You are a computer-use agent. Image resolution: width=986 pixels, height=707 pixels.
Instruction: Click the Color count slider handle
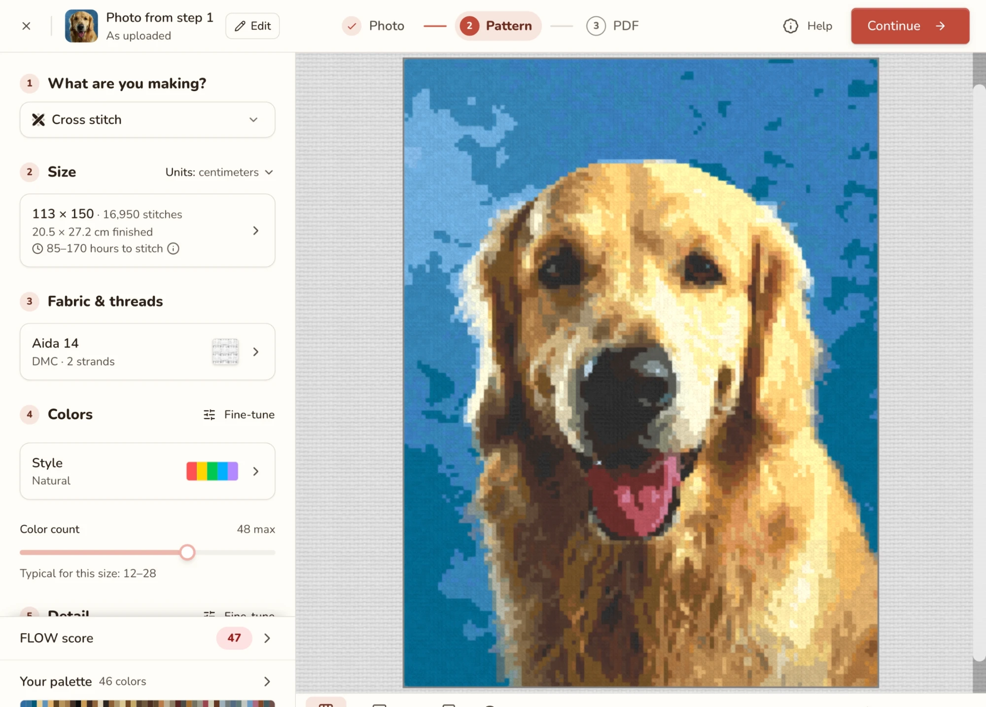187,552
